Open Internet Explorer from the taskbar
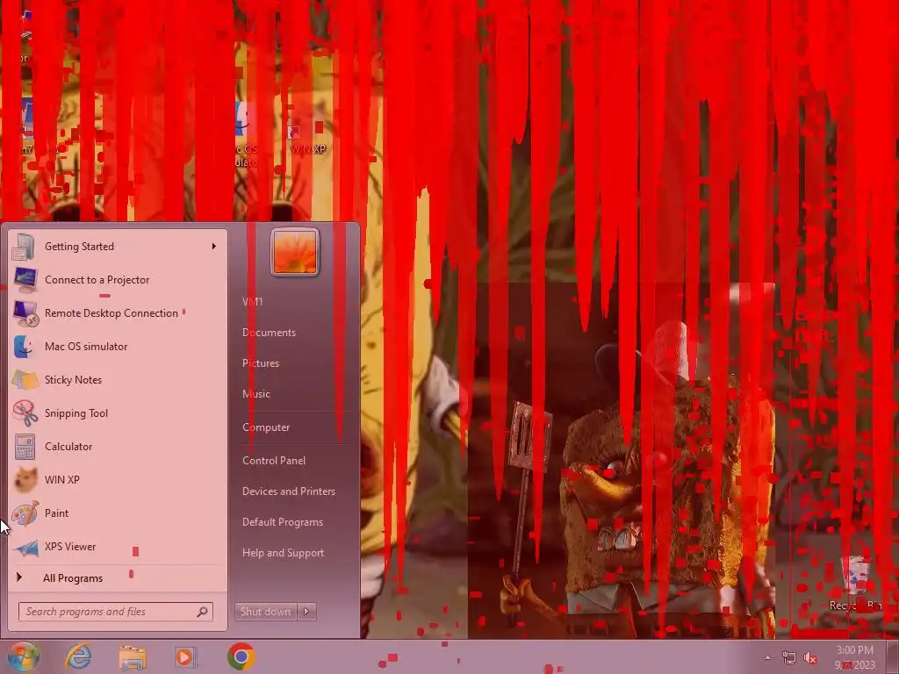Image resolution: width=899 pixels, height=674 pixels. coord(78,656)
